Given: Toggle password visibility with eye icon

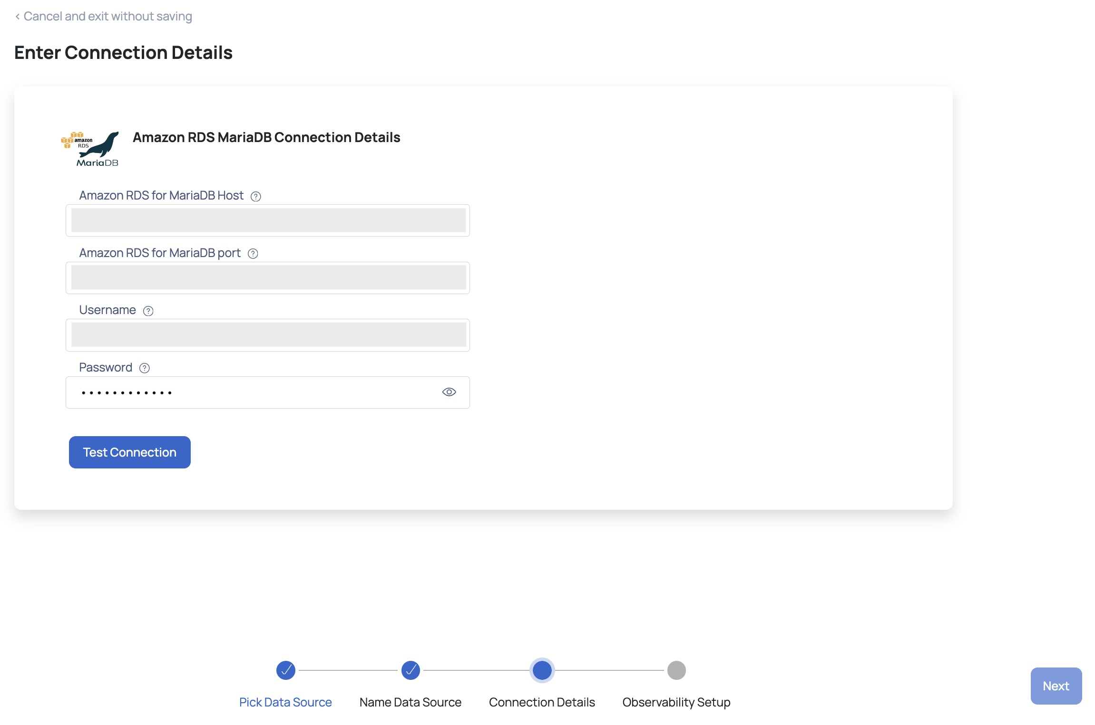Looking at the screenshot, I should pos(449,392).
